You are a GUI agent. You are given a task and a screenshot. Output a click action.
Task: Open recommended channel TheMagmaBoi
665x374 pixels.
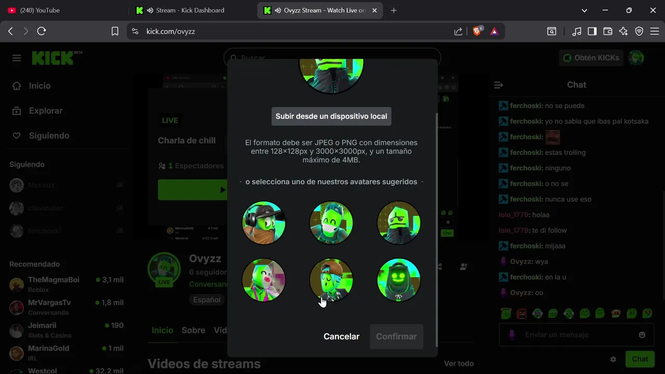66,284
